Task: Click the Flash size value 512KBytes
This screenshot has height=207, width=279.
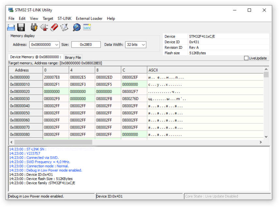Action: pos(198,53)
